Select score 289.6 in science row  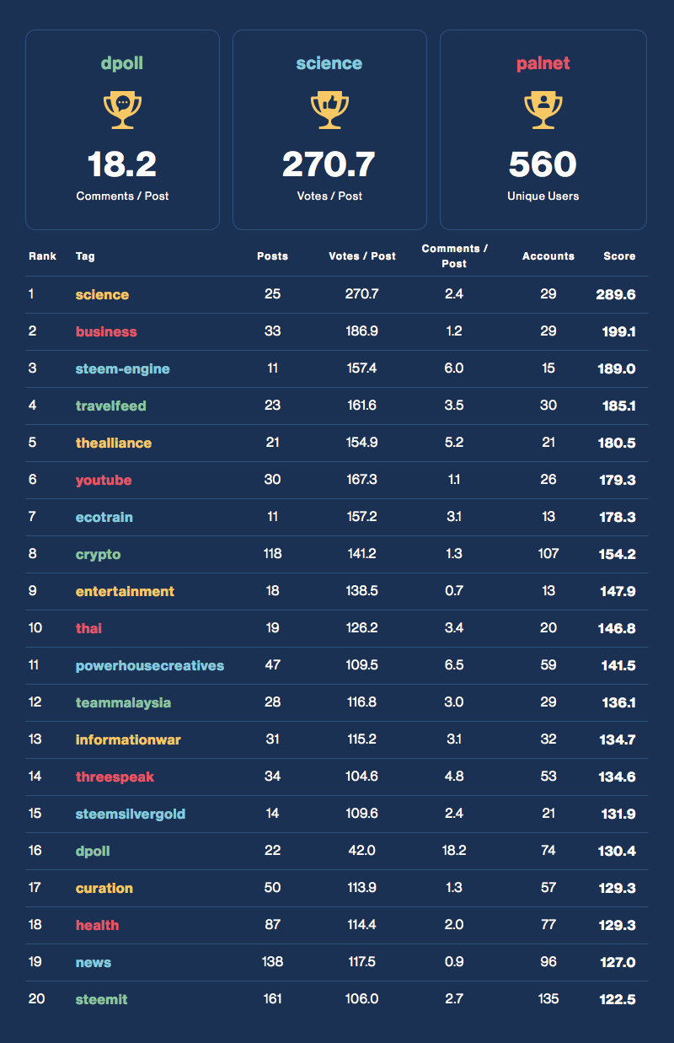point(616,294)
